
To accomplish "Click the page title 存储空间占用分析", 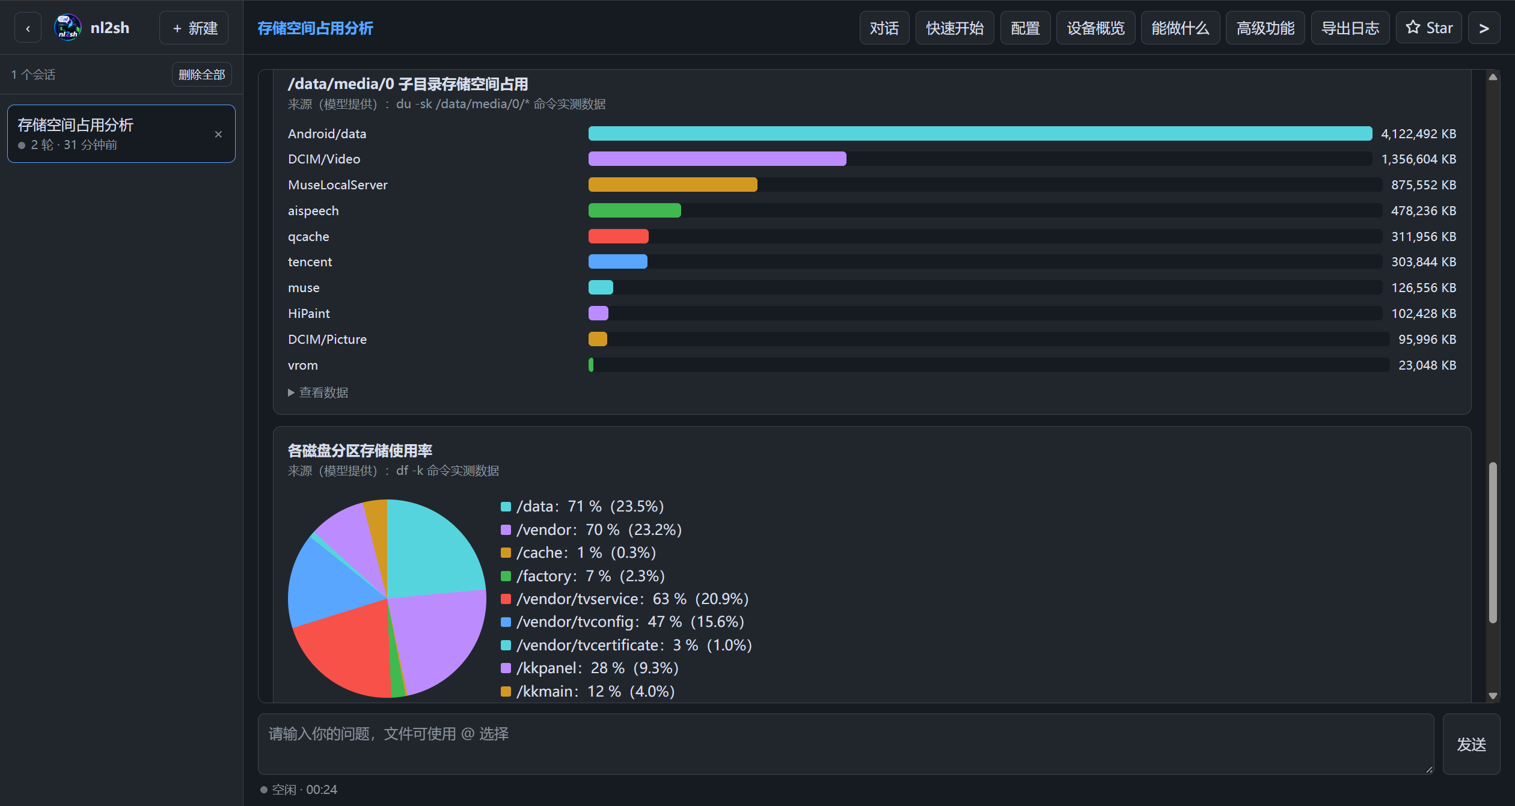I will tap(315, 28).
